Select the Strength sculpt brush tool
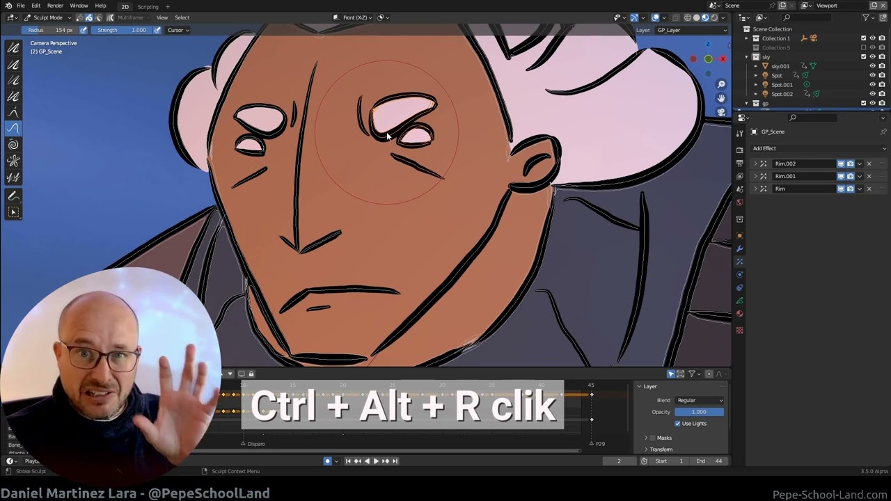This screenshot has width=891, height=501. pyautogui.click(x=13, y=80)
